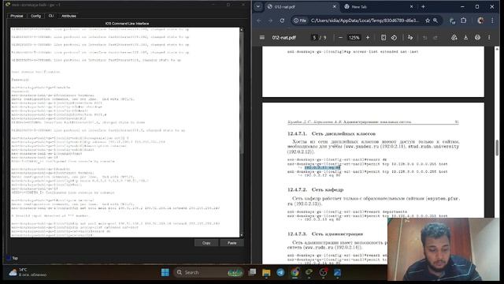Open Chrome profile avatar
This screenshot has width=504, height=284.
tap(480, 21)
